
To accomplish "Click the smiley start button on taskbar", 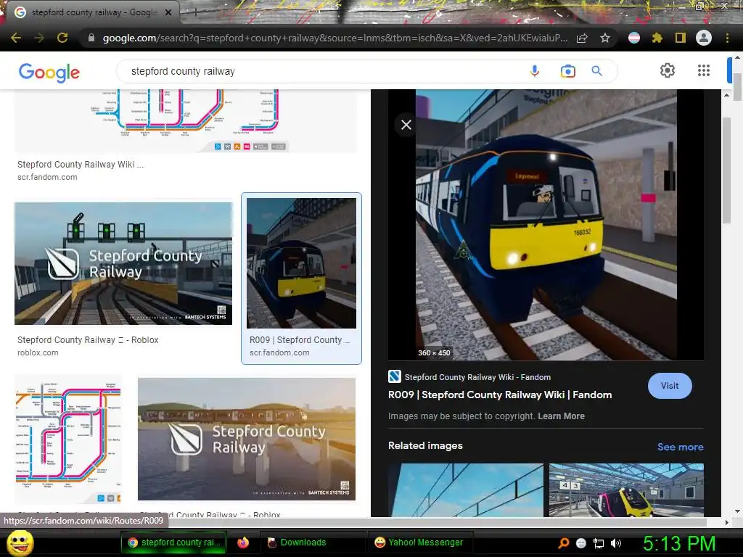I will [x=20, y=542].
